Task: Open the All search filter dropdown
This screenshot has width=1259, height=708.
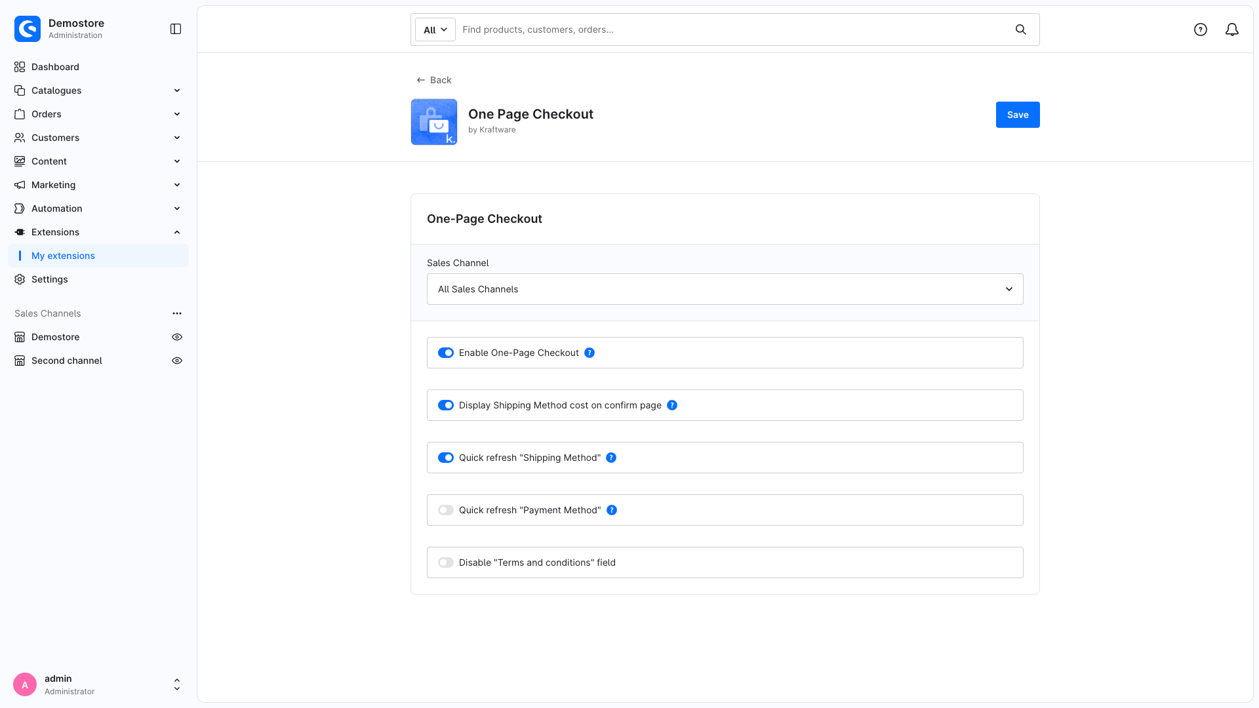Action: (x=435, y=29)
